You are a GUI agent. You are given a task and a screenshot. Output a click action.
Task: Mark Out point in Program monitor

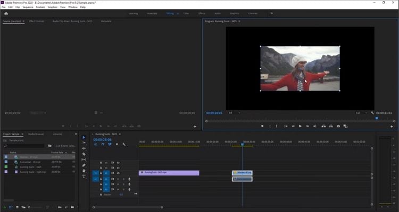(x=277, y=126)
